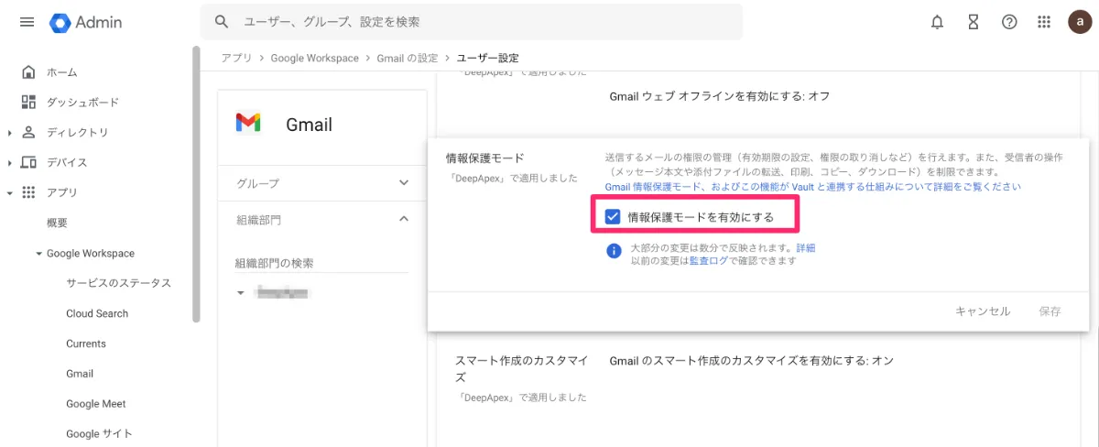
Task: Open the Google apps grid
Action: pyautogui.click(x=1044, y=22)
